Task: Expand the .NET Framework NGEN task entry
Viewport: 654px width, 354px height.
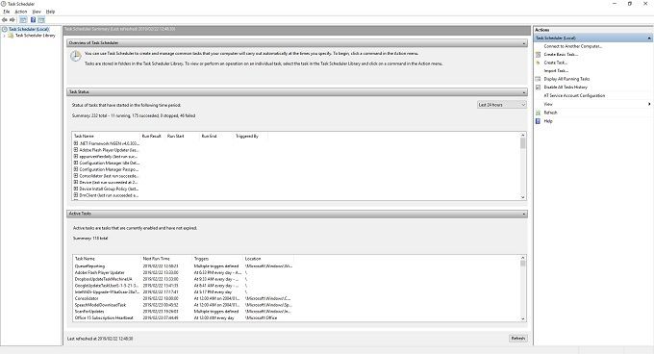Action: tap(76, 143)
